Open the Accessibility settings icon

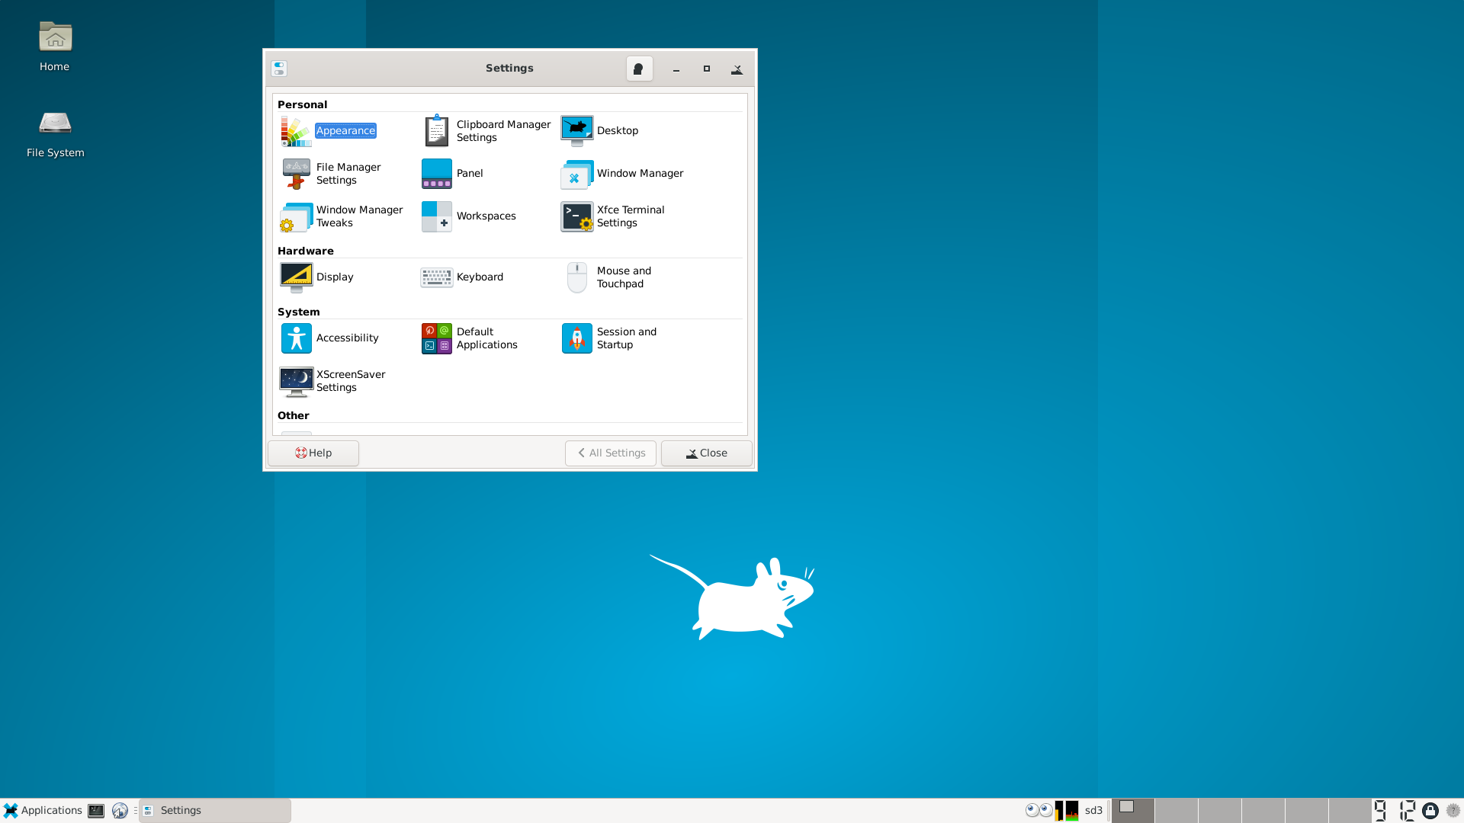(x=296, y=338)
